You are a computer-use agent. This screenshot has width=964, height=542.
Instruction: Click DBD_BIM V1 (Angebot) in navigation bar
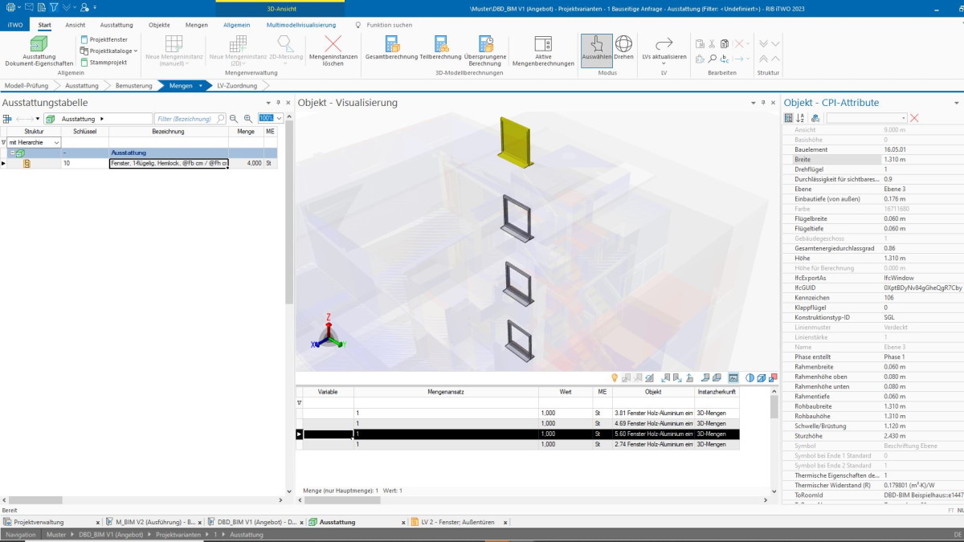click(x=112, y=535)
